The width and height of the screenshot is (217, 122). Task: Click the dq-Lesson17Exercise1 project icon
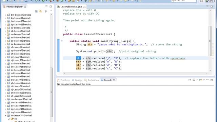click(8, 112)
